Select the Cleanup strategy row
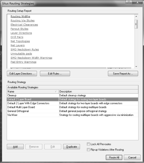This screenshot has width=144, height=163. [72, 95]
